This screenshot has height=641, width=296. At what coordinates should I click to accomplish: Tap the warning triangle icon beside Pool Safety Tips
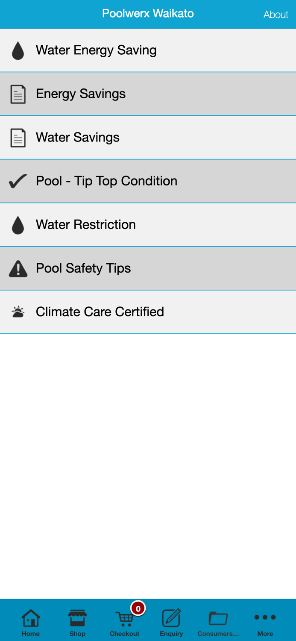point(18,268)
